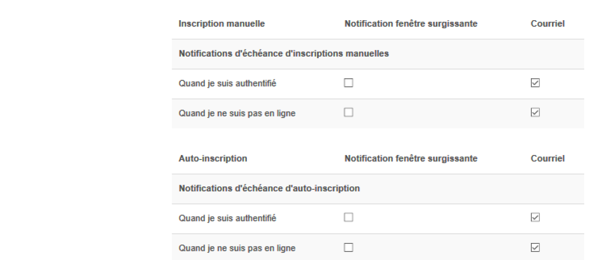
Task: Select 'Notifications d'échéance d'auto-inscription' section row
Action: pyautogui.click(x=269, y=188)
